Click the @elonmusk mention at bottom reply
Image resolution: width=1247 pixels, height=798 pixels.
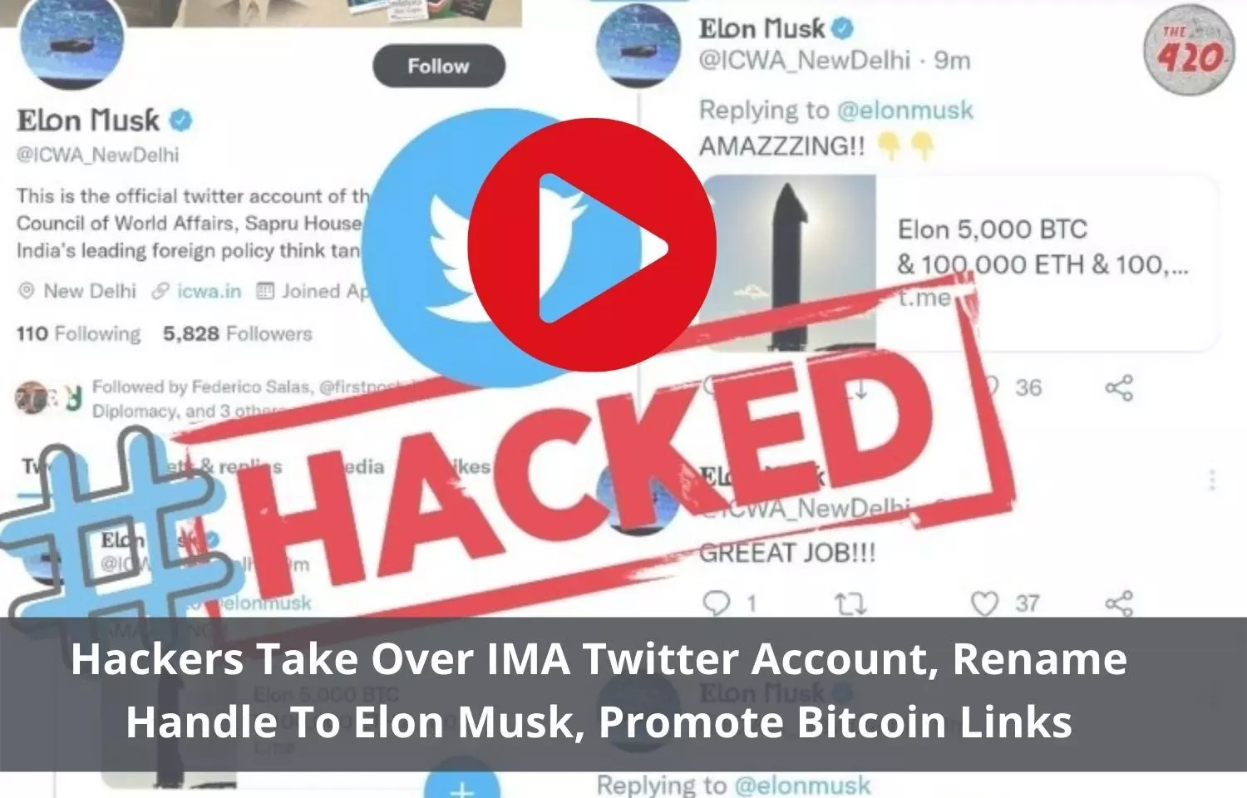[x=802, y=785]
